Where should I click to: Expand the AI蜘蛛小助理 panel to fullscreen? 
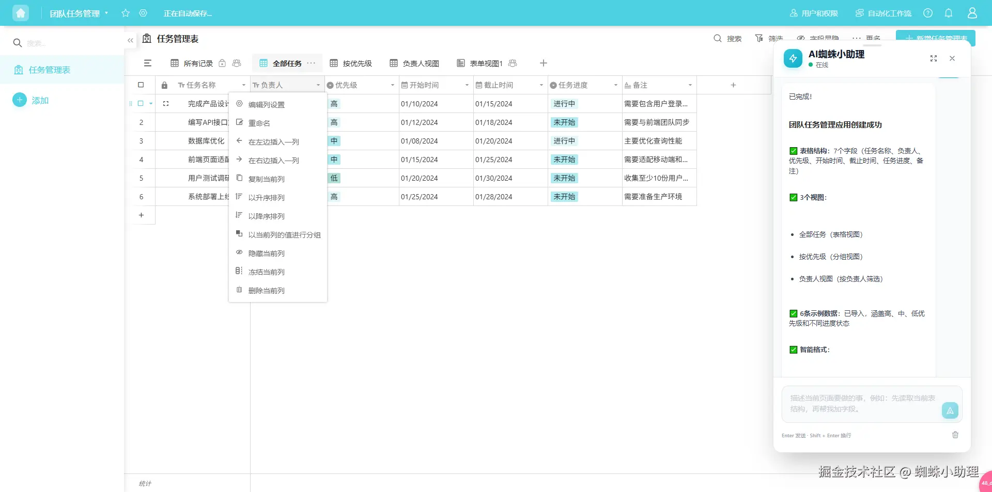pyautogui.click(x=934, y=58)
